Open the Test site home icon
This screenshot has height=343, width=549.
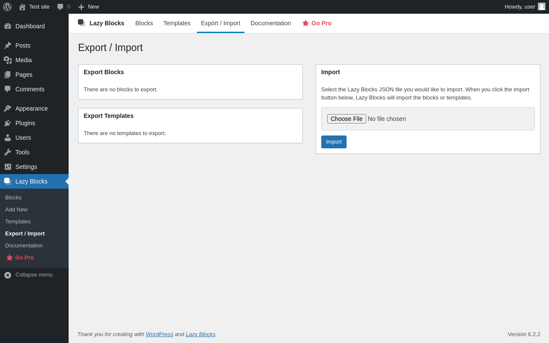pos(22,7)
